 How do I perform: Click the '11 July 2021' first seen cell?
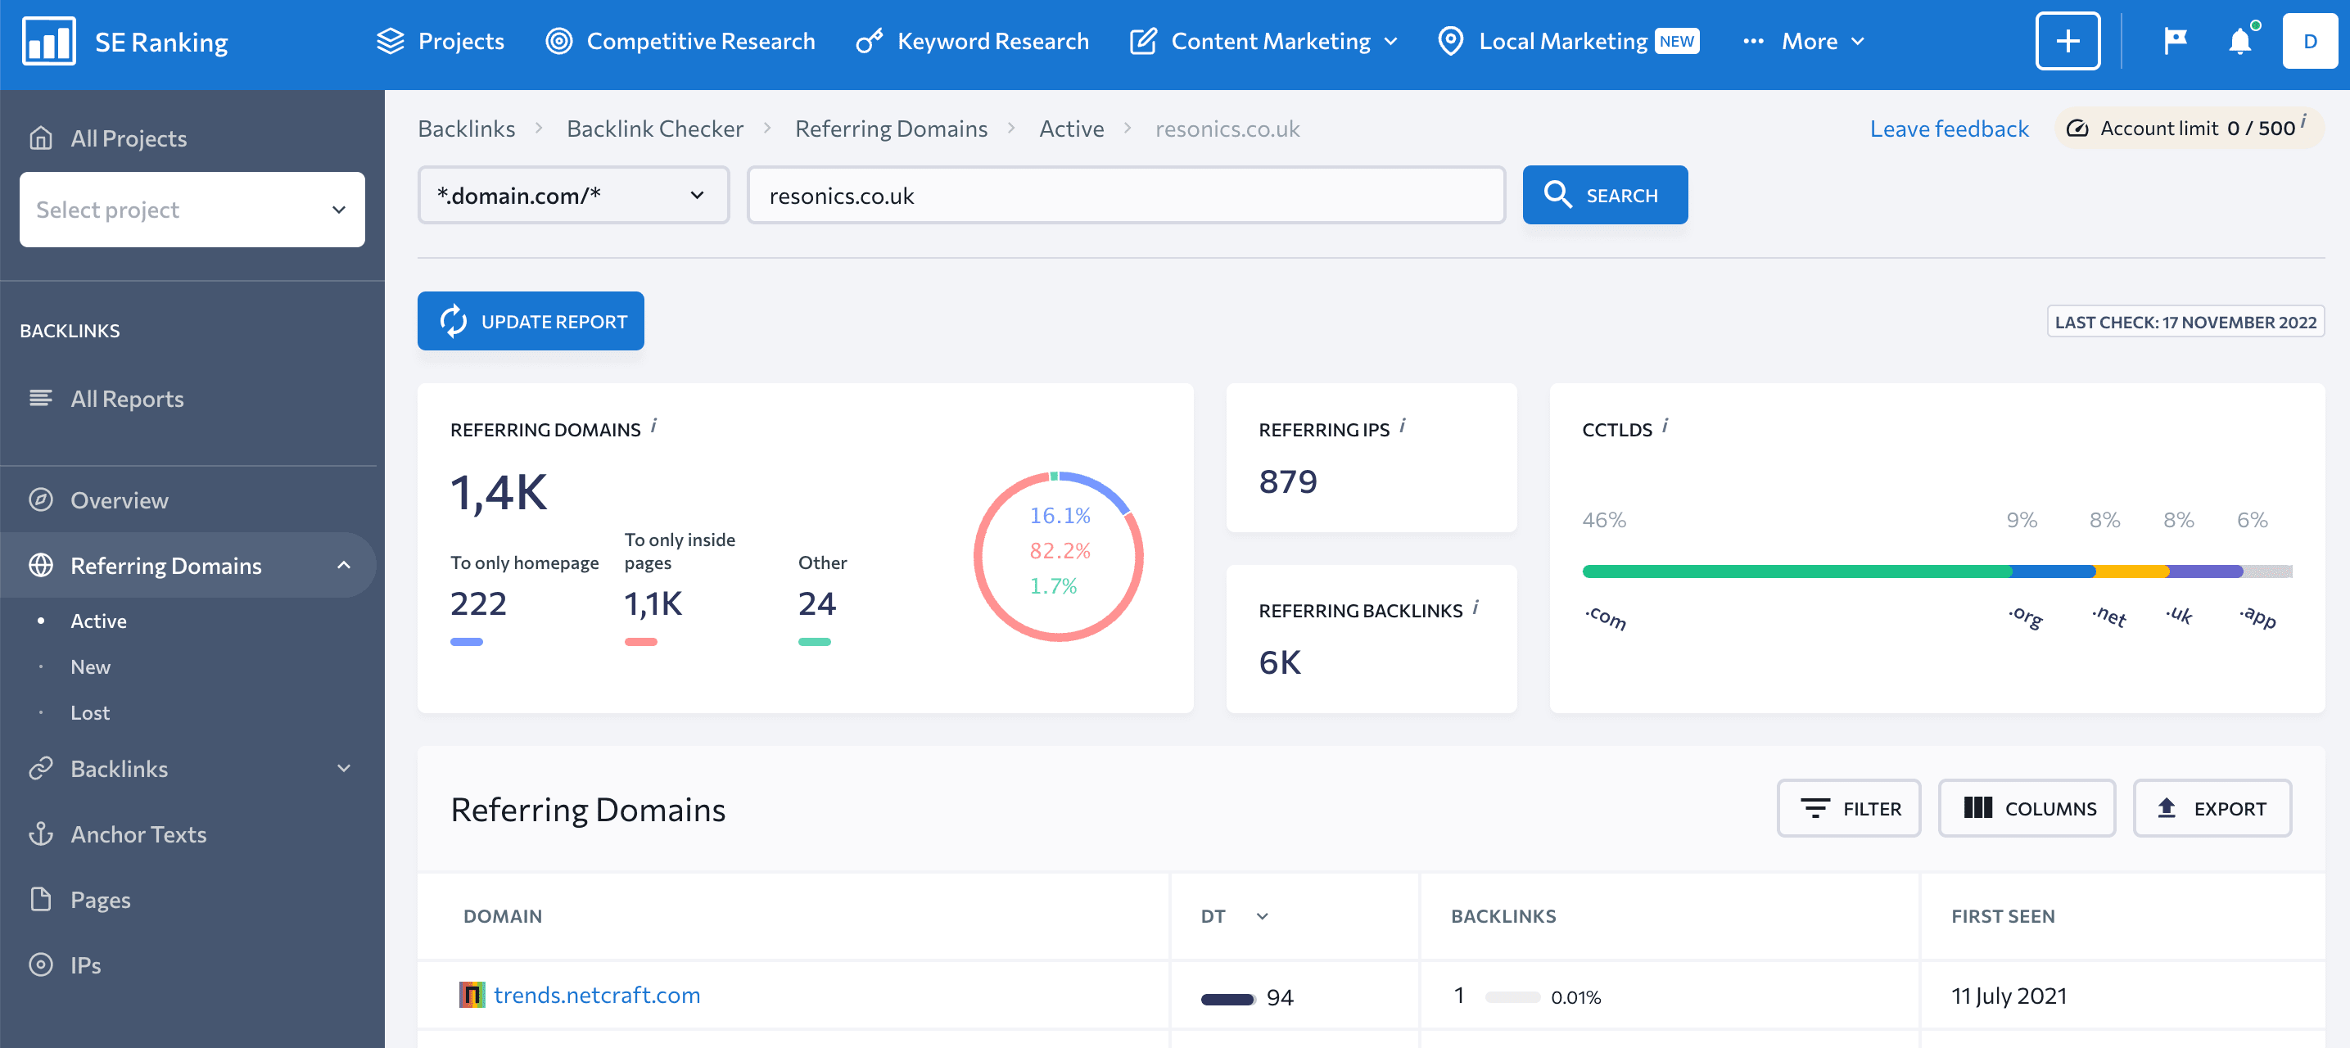pyautogui.click(x=2009, y=995)
